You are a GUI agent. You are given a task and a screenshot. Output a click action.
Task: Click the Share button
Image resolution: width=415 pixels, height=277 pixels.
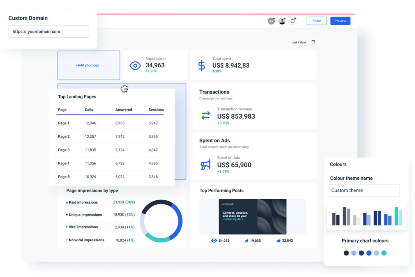coord(317,21)
